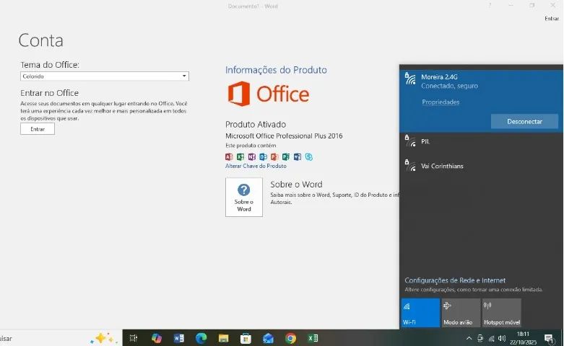Click the Access product icon
564x346 pixels.
(229, 157)
